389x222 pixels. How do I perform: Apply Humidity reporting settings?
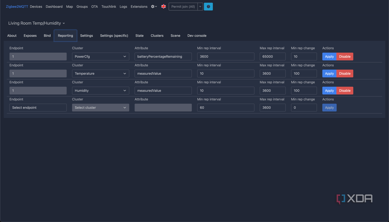point(329,90)
